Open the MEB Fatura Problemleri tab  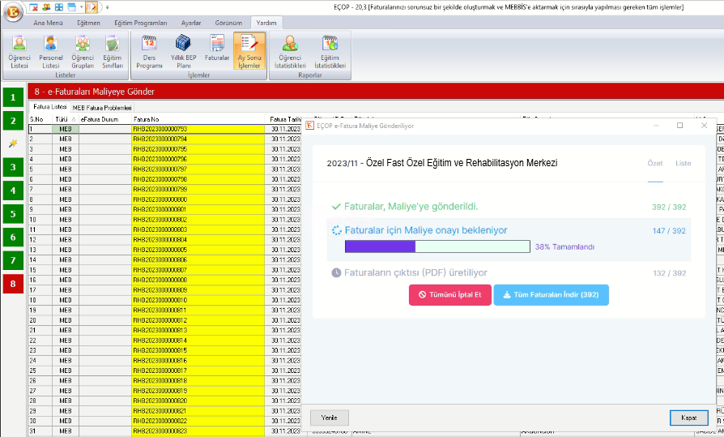pyautogui.click(x=102, y=108)
